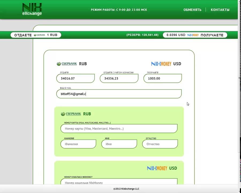241x193 pixels.
Task: Click the Фамилия input field
Action: [78, 144]
